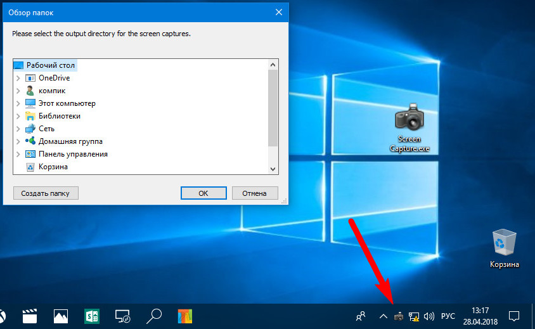Select компик user folder
535x329 pixels.
click(52, 91)
